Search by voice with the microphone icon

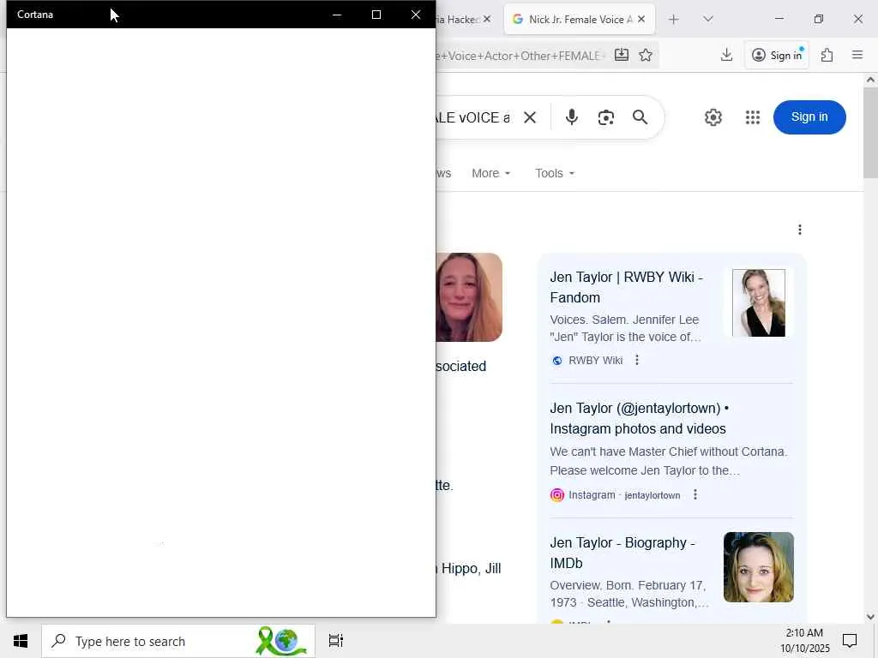571,117
